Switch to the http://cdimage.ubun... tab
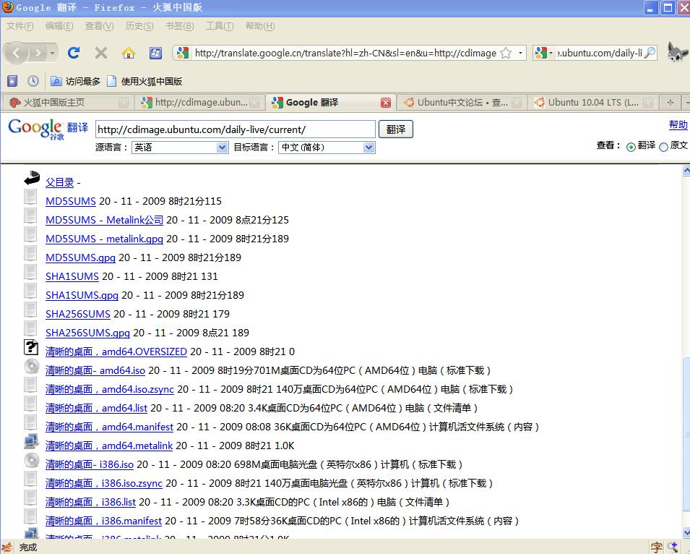This screenshot has width=690, height=554. [199, 103]
